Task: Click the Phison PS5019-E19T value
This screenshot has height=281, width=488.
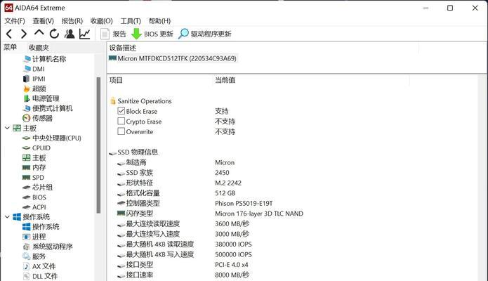Action: point(244,204)
